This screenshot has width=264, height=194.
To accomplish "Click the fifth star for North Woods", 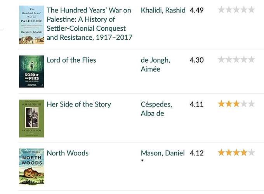I will tap(251, 153).
